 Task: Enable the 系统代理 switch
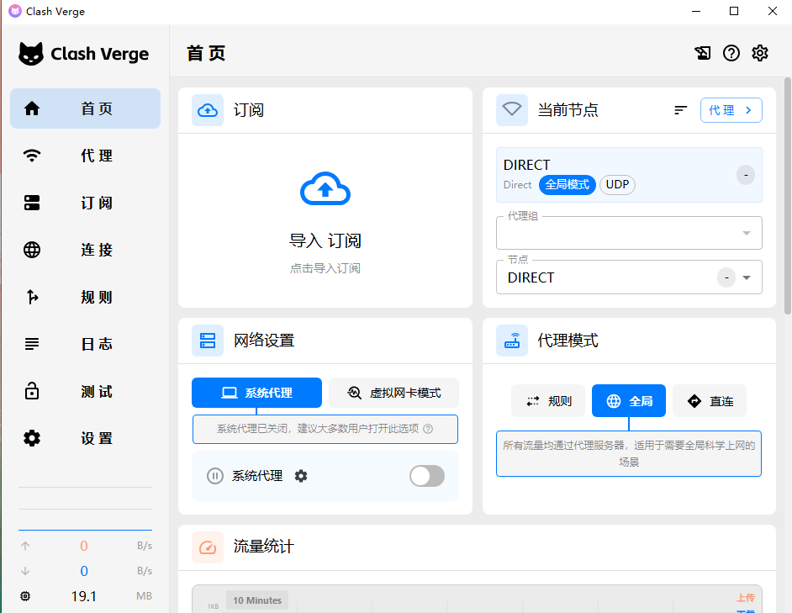(426, 475)
